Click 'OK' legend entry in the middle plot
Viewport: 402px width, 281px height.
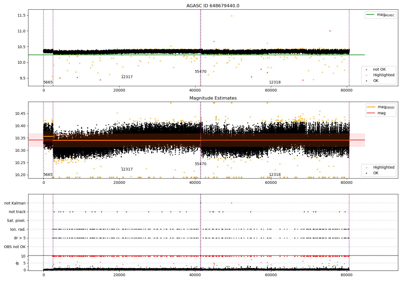373,173
